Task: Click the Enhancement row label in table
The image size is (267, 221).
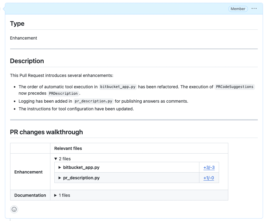Action: (29, 172)
